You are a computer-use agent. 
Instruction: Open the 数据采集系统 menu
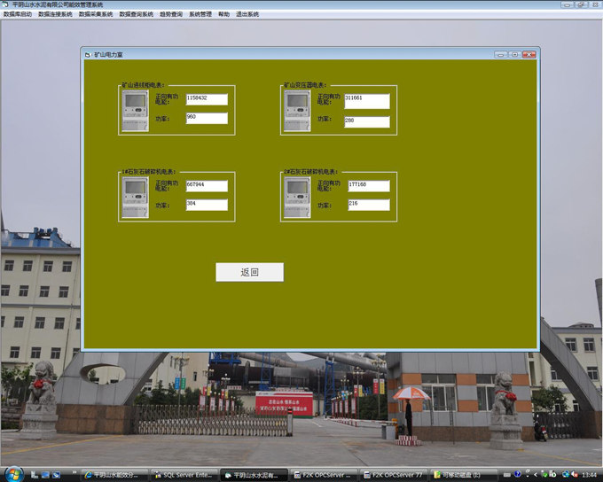pos(96,14)
